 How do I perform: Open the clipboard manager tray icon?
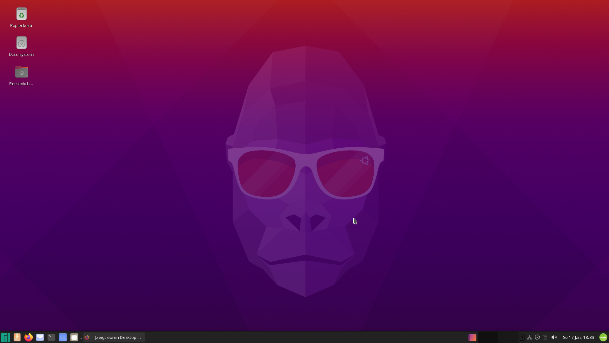pyautogui.click(x=545, y=337)
